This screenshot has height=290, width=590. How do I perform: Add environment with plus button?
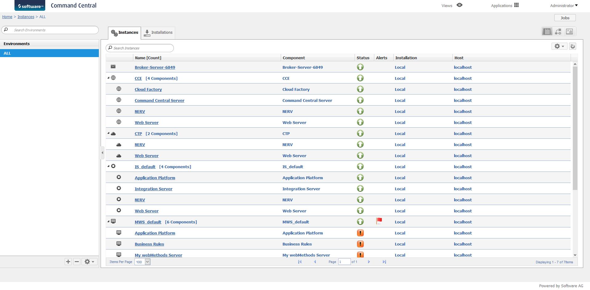coord(68,261)
